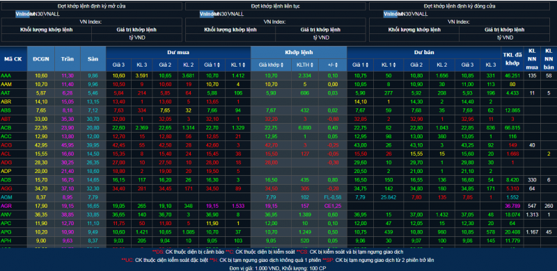Open the AAT stock ticker
Image resolution: width=557 pixels, height=271 pixels.
6,93
